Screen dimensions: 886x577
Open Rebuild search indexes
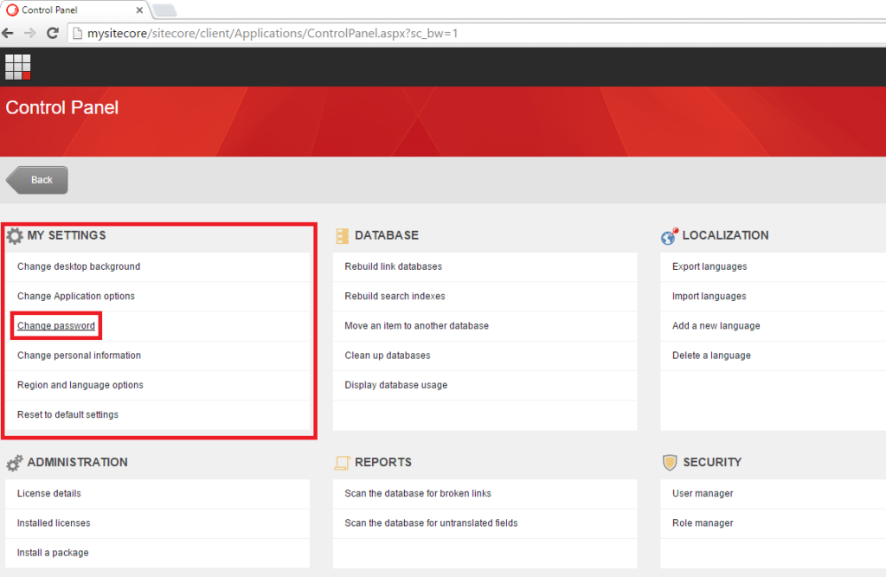click(x=395, y=296)
